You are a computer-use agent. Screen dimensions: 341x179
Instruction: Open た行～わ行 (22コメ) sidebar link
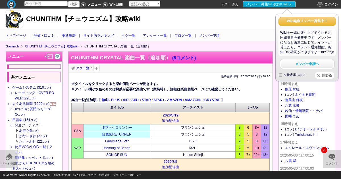(34, 141)
